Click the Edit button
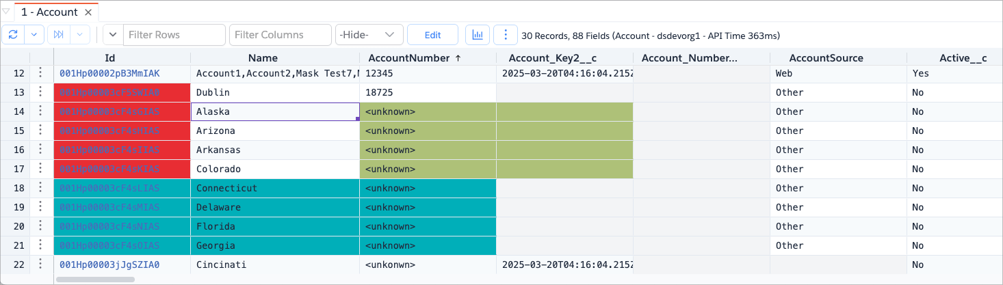Screen dimensions: 1003x285 pyautogui.click(x=432, y=35)
